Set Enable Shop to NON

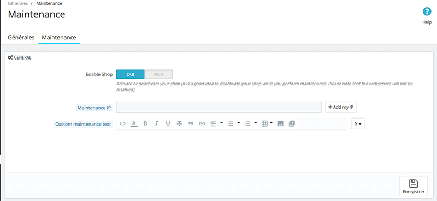click(x=158, y=74)
